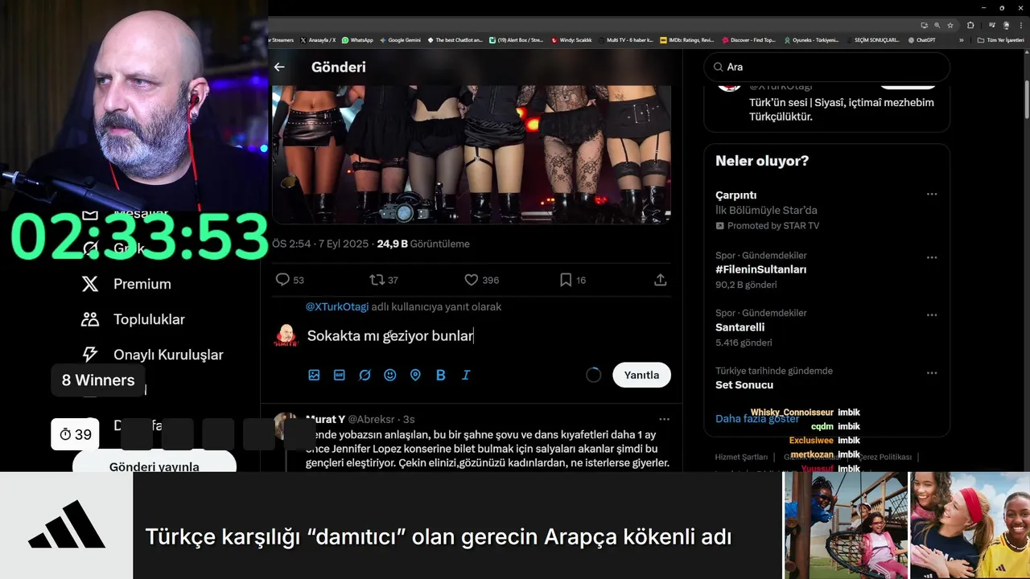
Task: Toggle italic text formatting in the reply
Action: 466,375
